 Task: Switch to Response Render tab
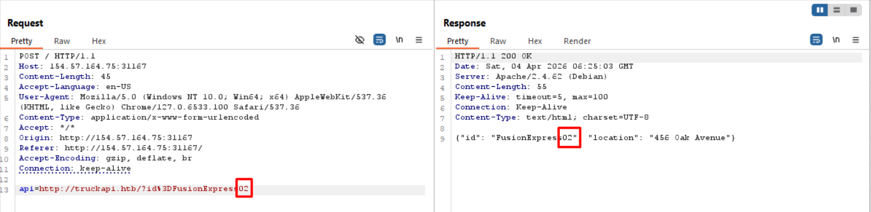click(x=578, y=41)
